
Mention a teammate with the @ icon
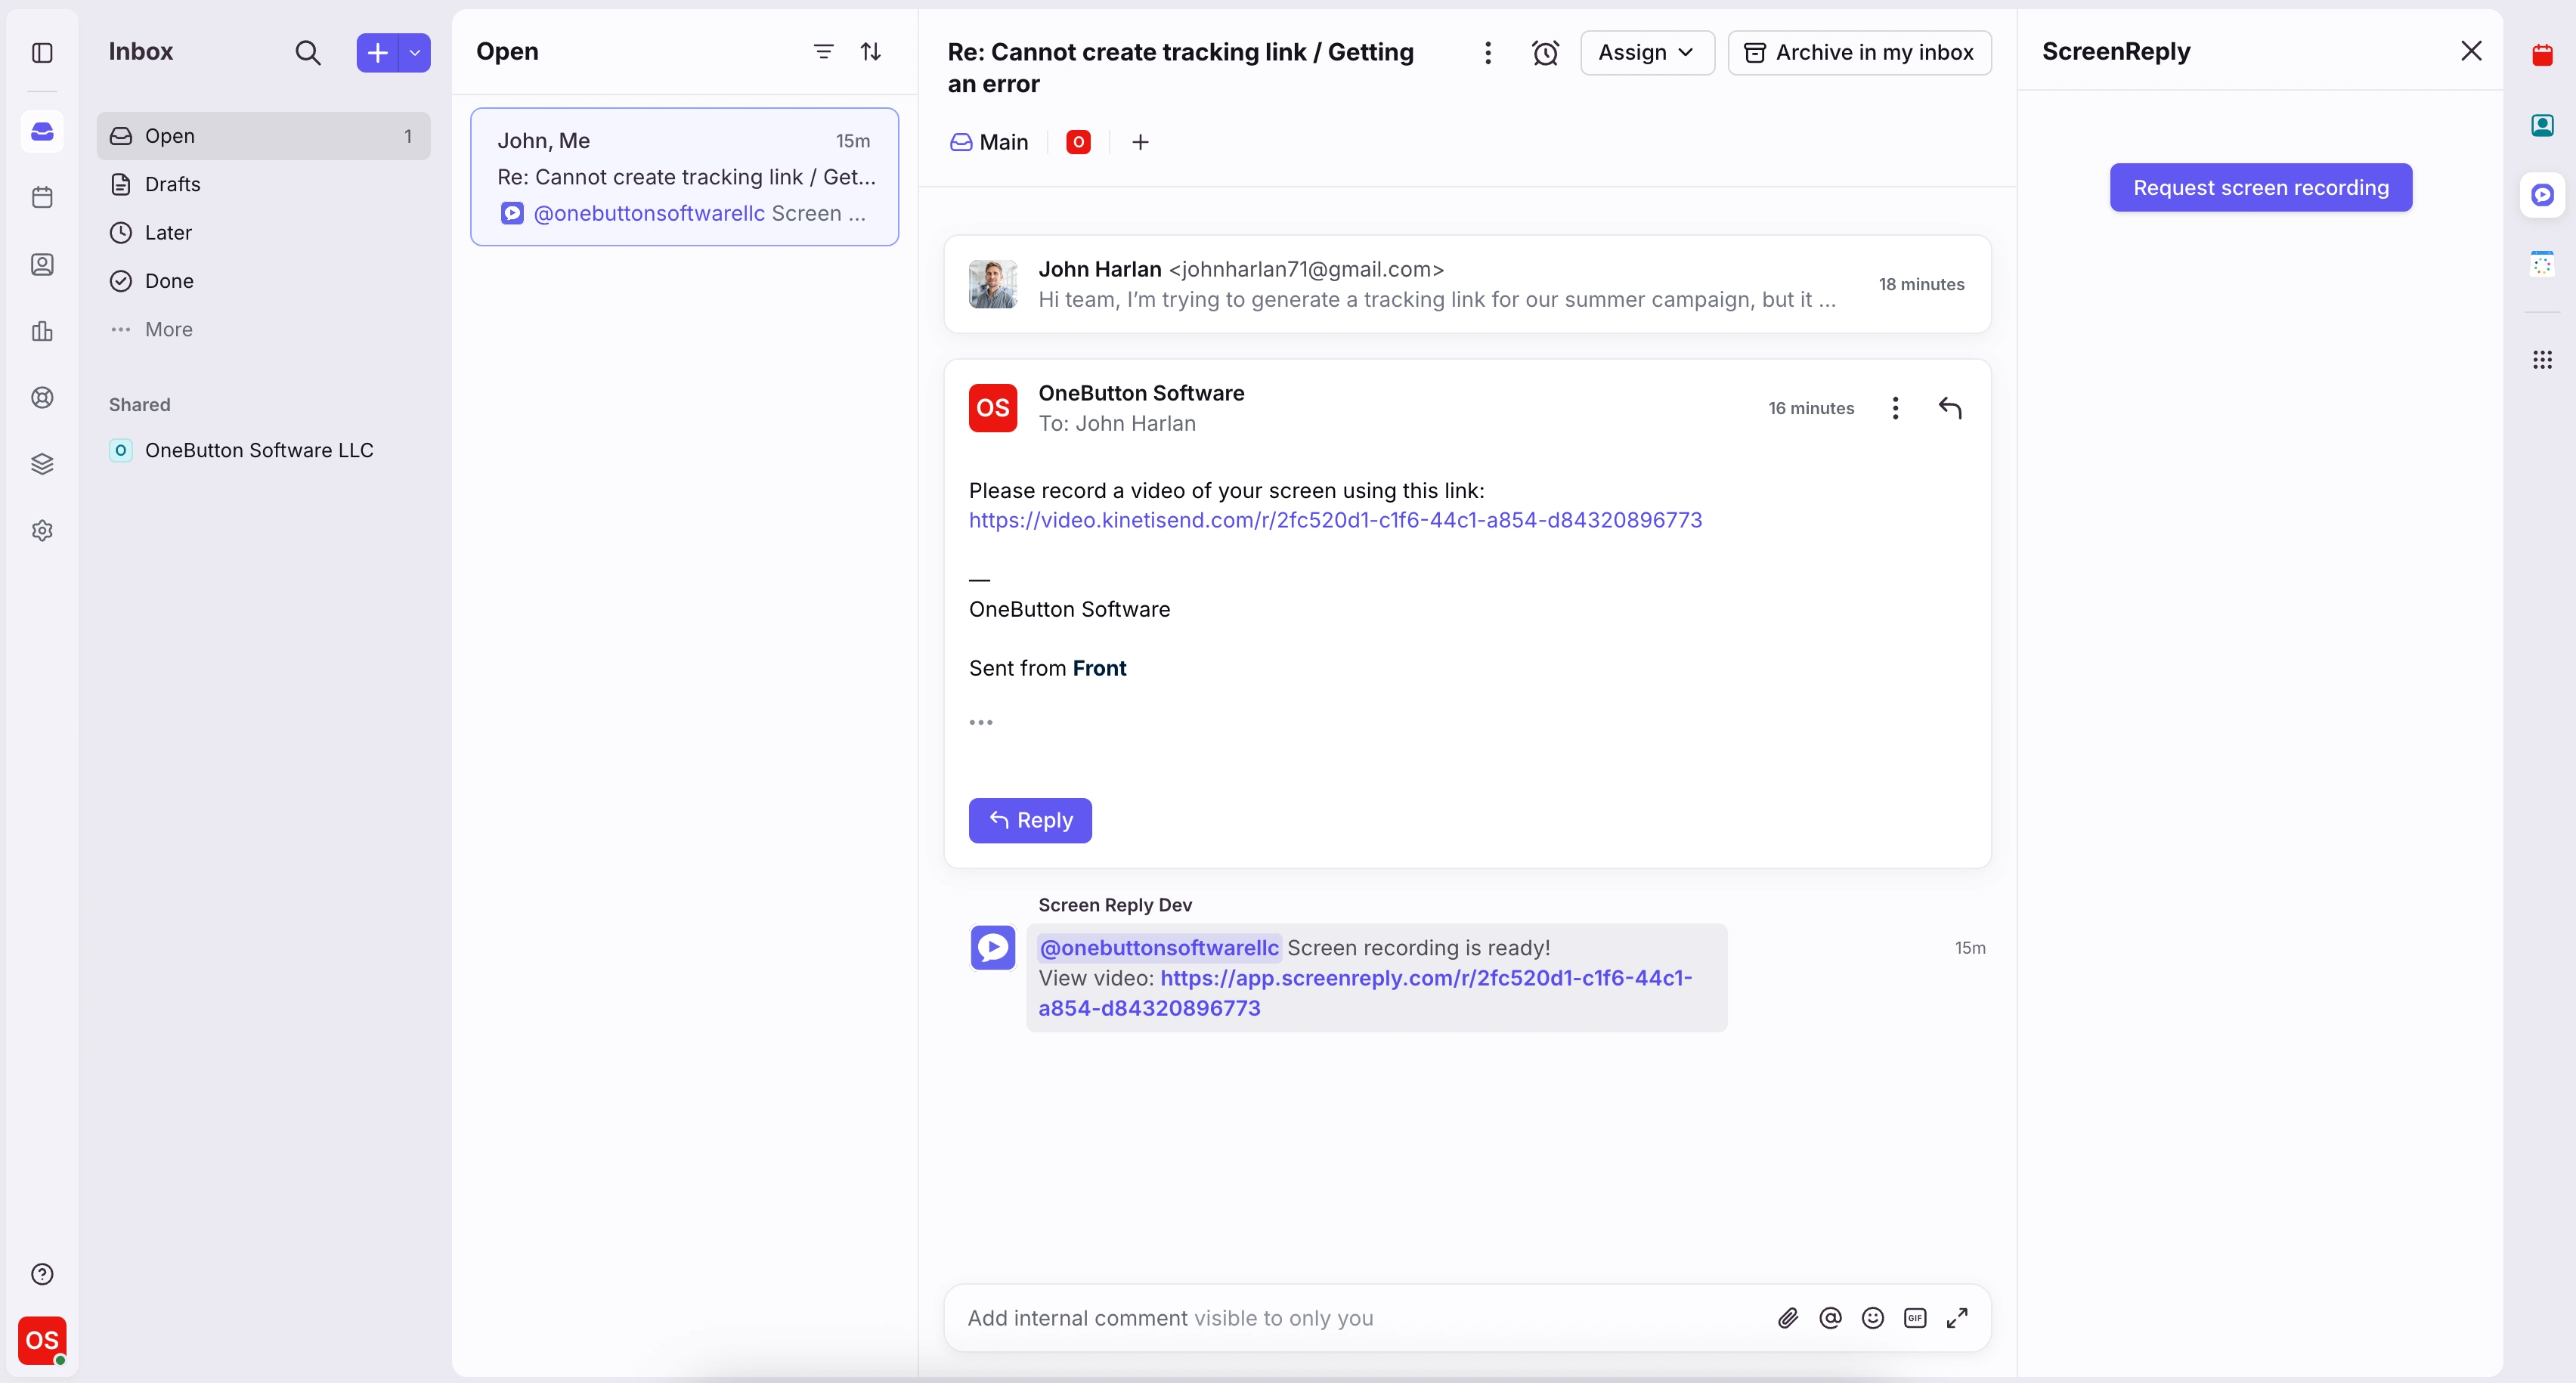click(1830, 1318)
